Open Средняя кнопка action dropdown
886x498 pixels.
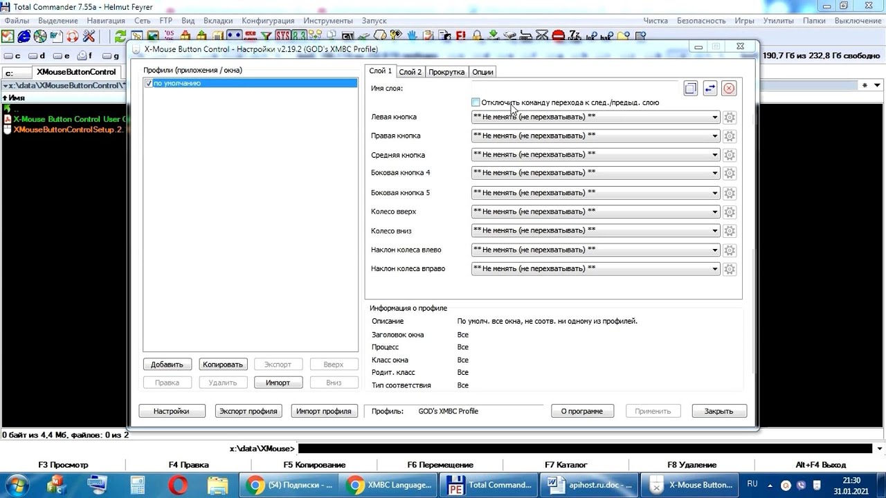pyautogui.click(x=595, y=154)
